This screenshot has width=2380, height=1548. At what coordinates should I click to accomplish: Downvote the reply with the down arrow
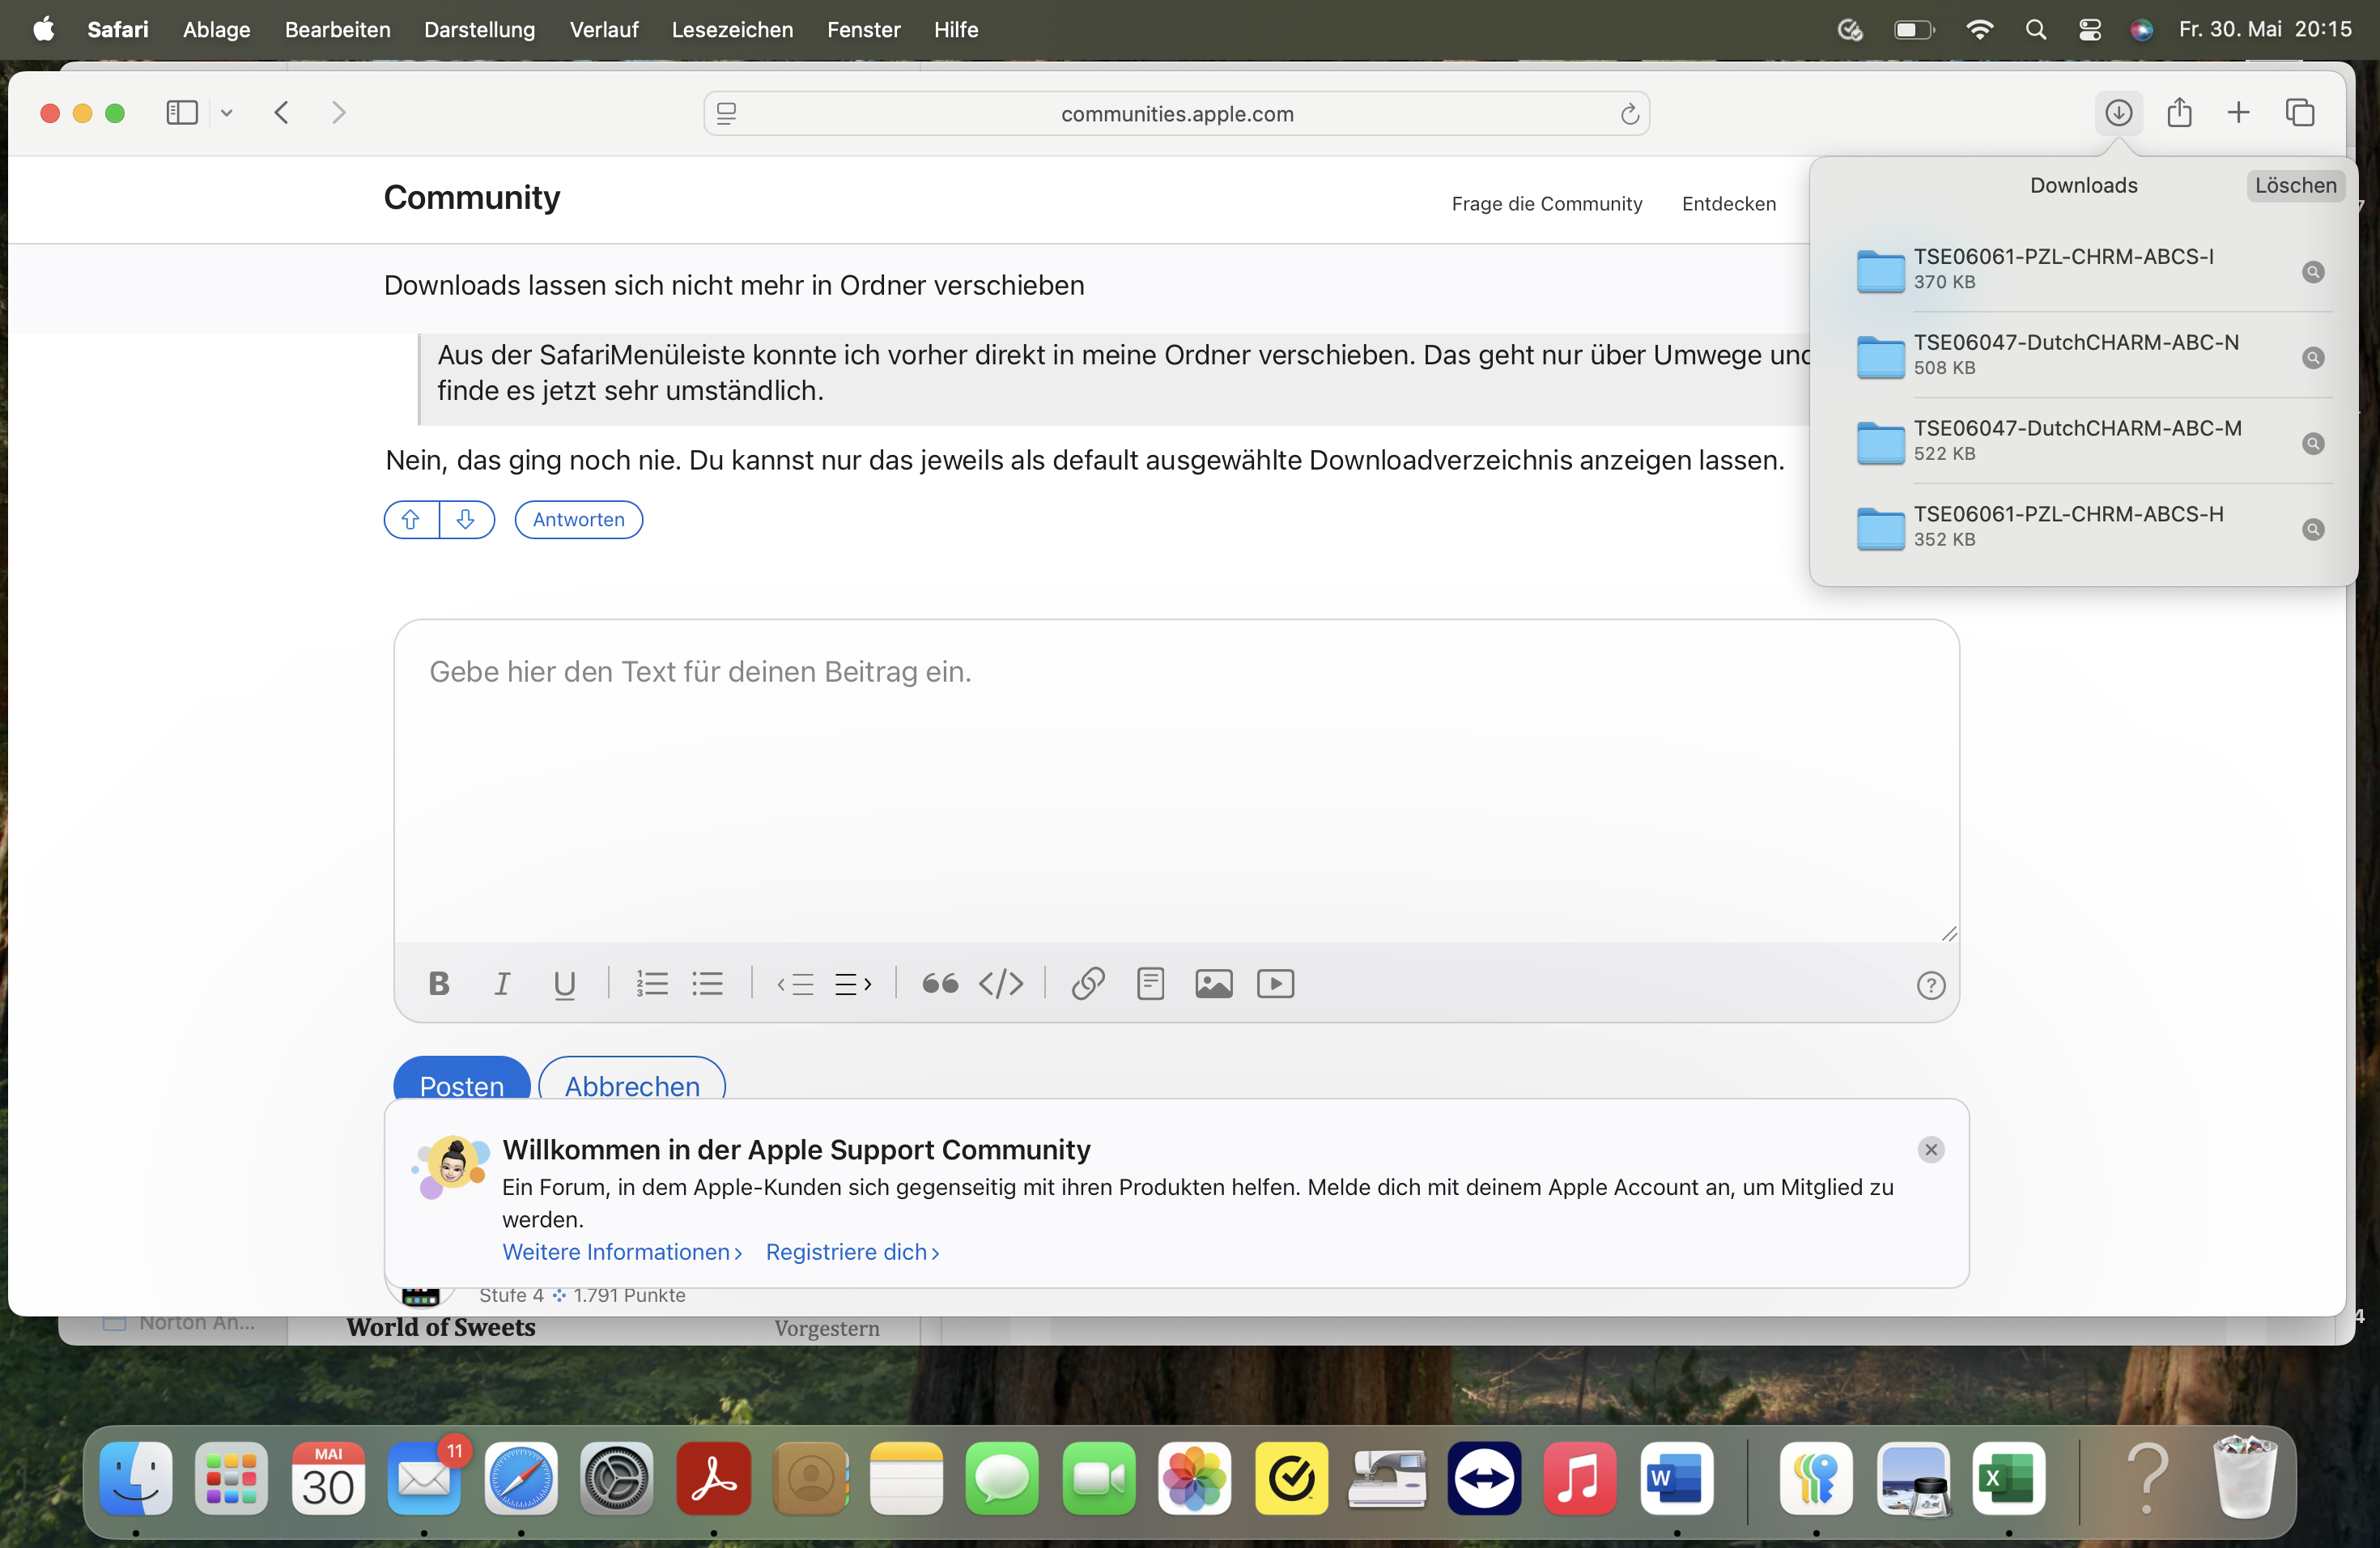pyautogui.click(x=466, y=520)
